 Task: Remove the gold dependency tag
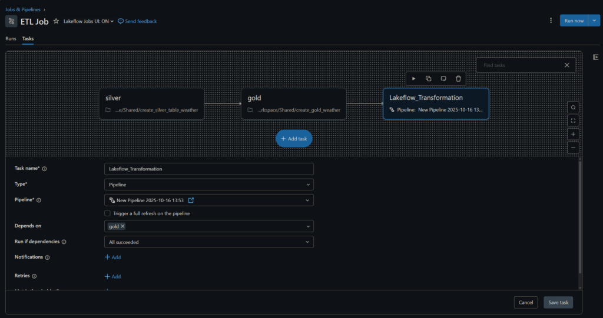pos(123,226)
